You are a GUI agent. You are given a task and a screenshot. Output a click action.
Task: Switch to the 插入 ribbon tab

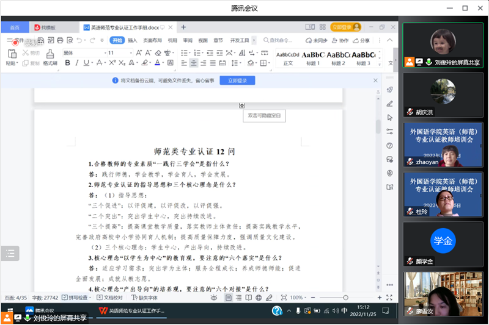click(133, 40)
